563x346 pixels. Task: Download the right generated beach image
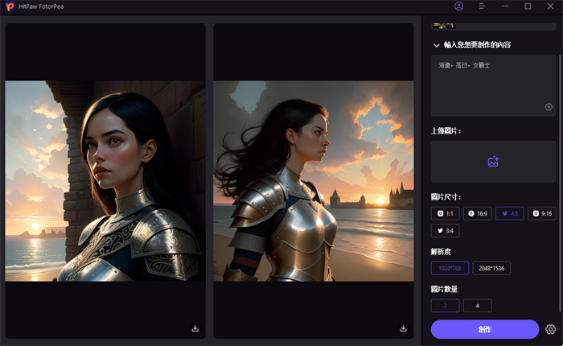404,328
